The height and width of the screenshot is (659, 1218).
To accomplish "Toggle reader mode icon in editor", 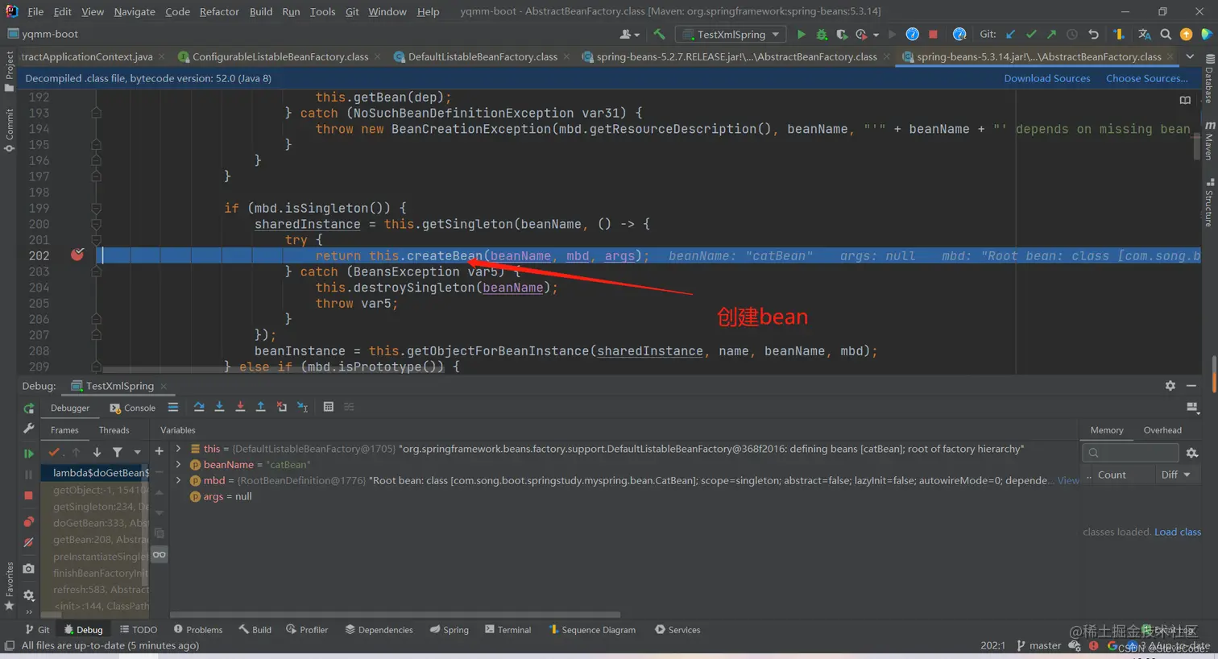I will (1185, 101).
